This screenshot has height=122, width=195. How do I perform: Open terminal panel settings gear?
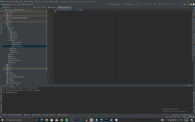[x=189, y=85]
